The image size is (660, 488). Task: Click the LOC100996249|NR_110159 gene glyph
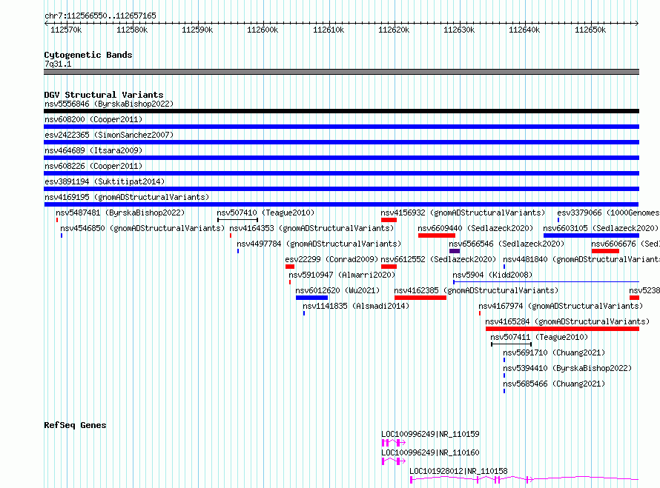(x=394, y=443)
